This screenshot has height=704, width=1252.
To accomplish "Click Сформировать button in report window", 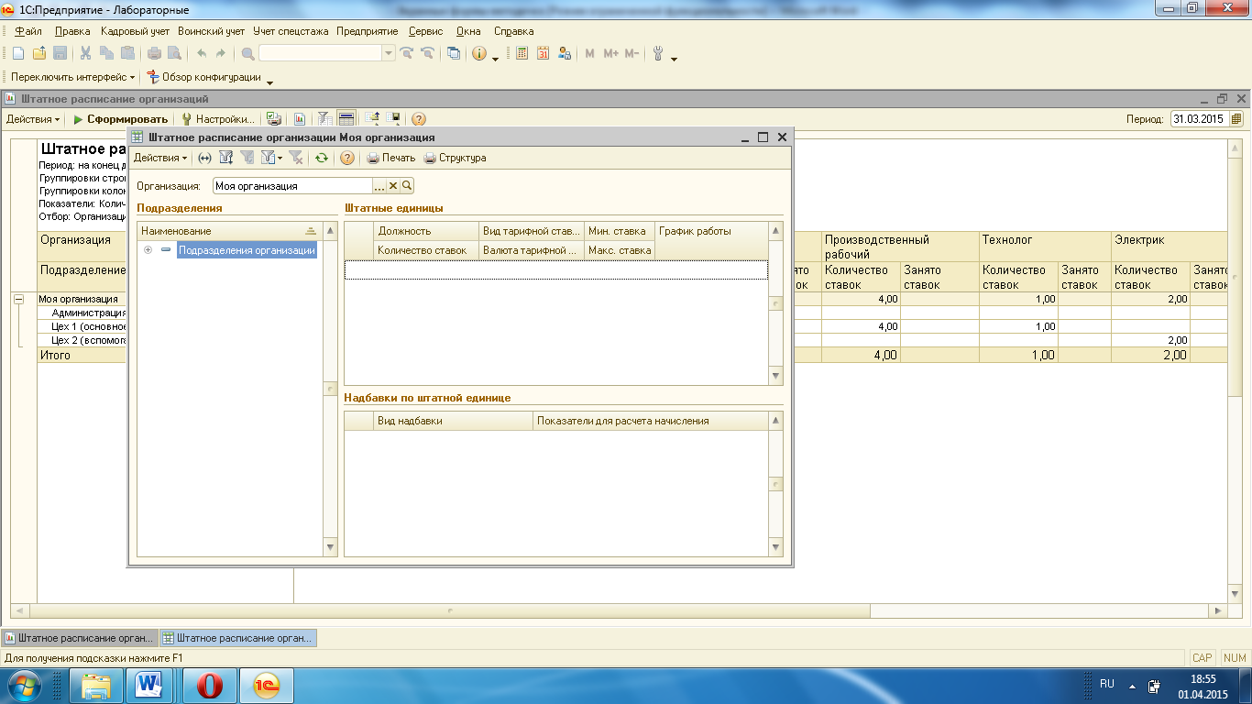I will tap(120, 119).
